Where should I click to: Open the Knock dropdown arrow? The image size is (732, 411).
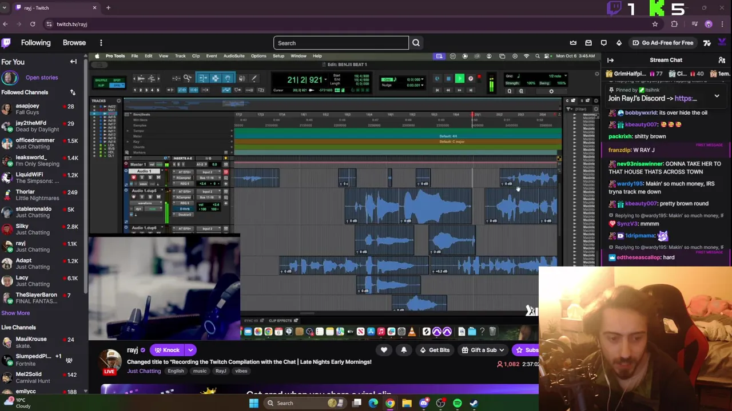190,350
